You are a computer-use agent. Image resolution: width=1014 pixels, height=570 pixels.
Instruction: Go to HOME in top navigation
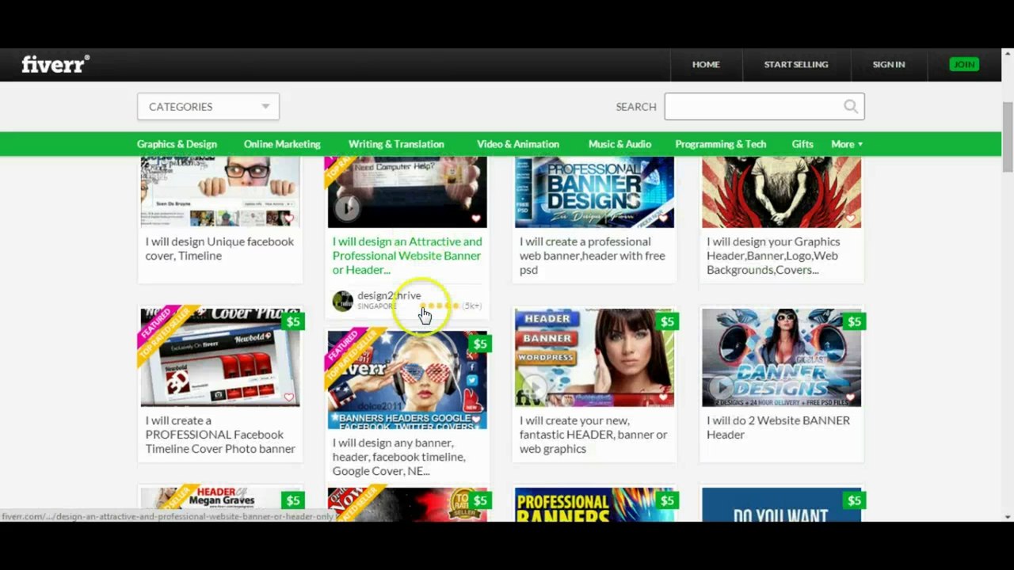(x=706, y=64)
